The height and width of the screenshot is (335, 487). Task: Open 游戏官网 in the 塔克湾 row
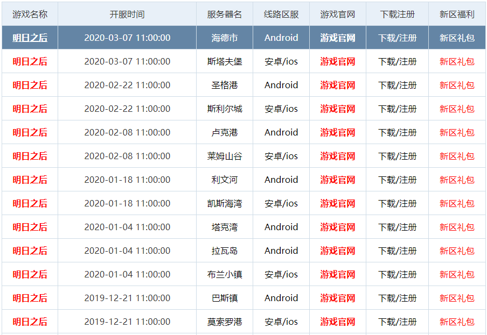click(337, 227)
